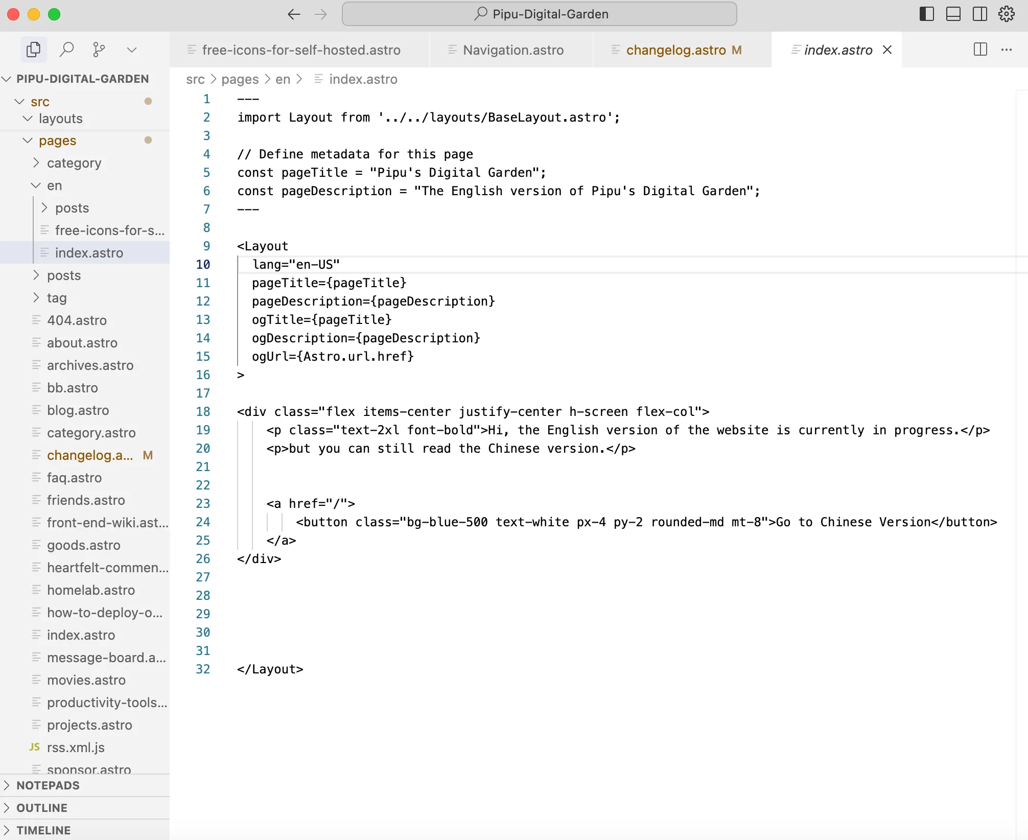Screen dimensions: 1028x840
Task: Close the index.astro tab
Action: point(887,50)
